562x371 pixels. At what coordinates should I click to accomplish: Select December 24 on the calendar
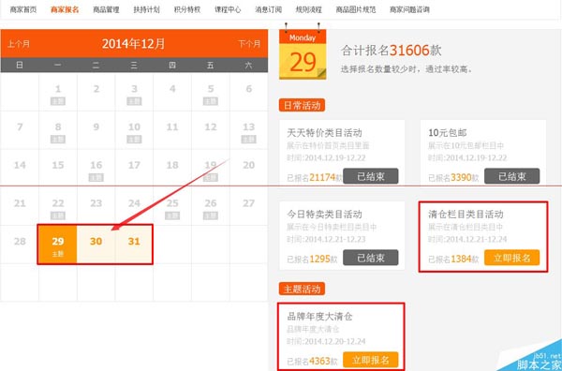click(134, 206)
